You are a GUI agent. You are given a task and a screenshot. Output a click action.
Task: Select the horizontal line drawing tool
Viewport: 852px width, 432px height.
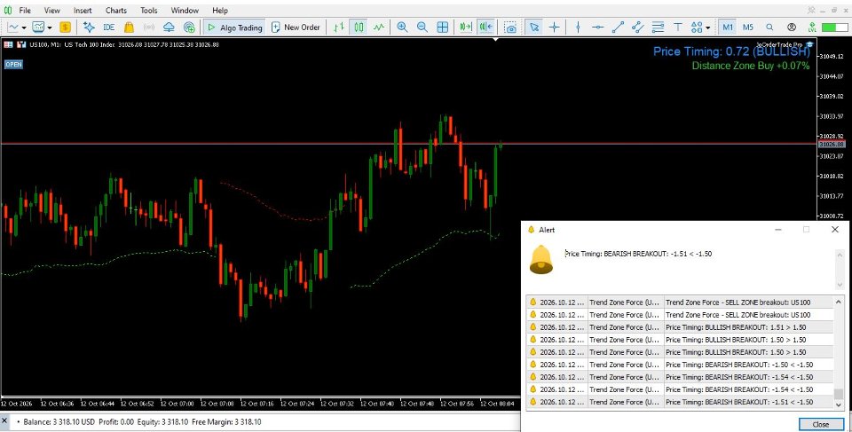597,27
